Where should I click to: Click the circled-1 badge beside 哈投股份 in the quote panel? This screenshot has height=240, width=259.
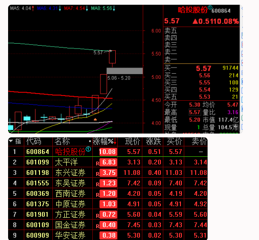pos(210,8)
